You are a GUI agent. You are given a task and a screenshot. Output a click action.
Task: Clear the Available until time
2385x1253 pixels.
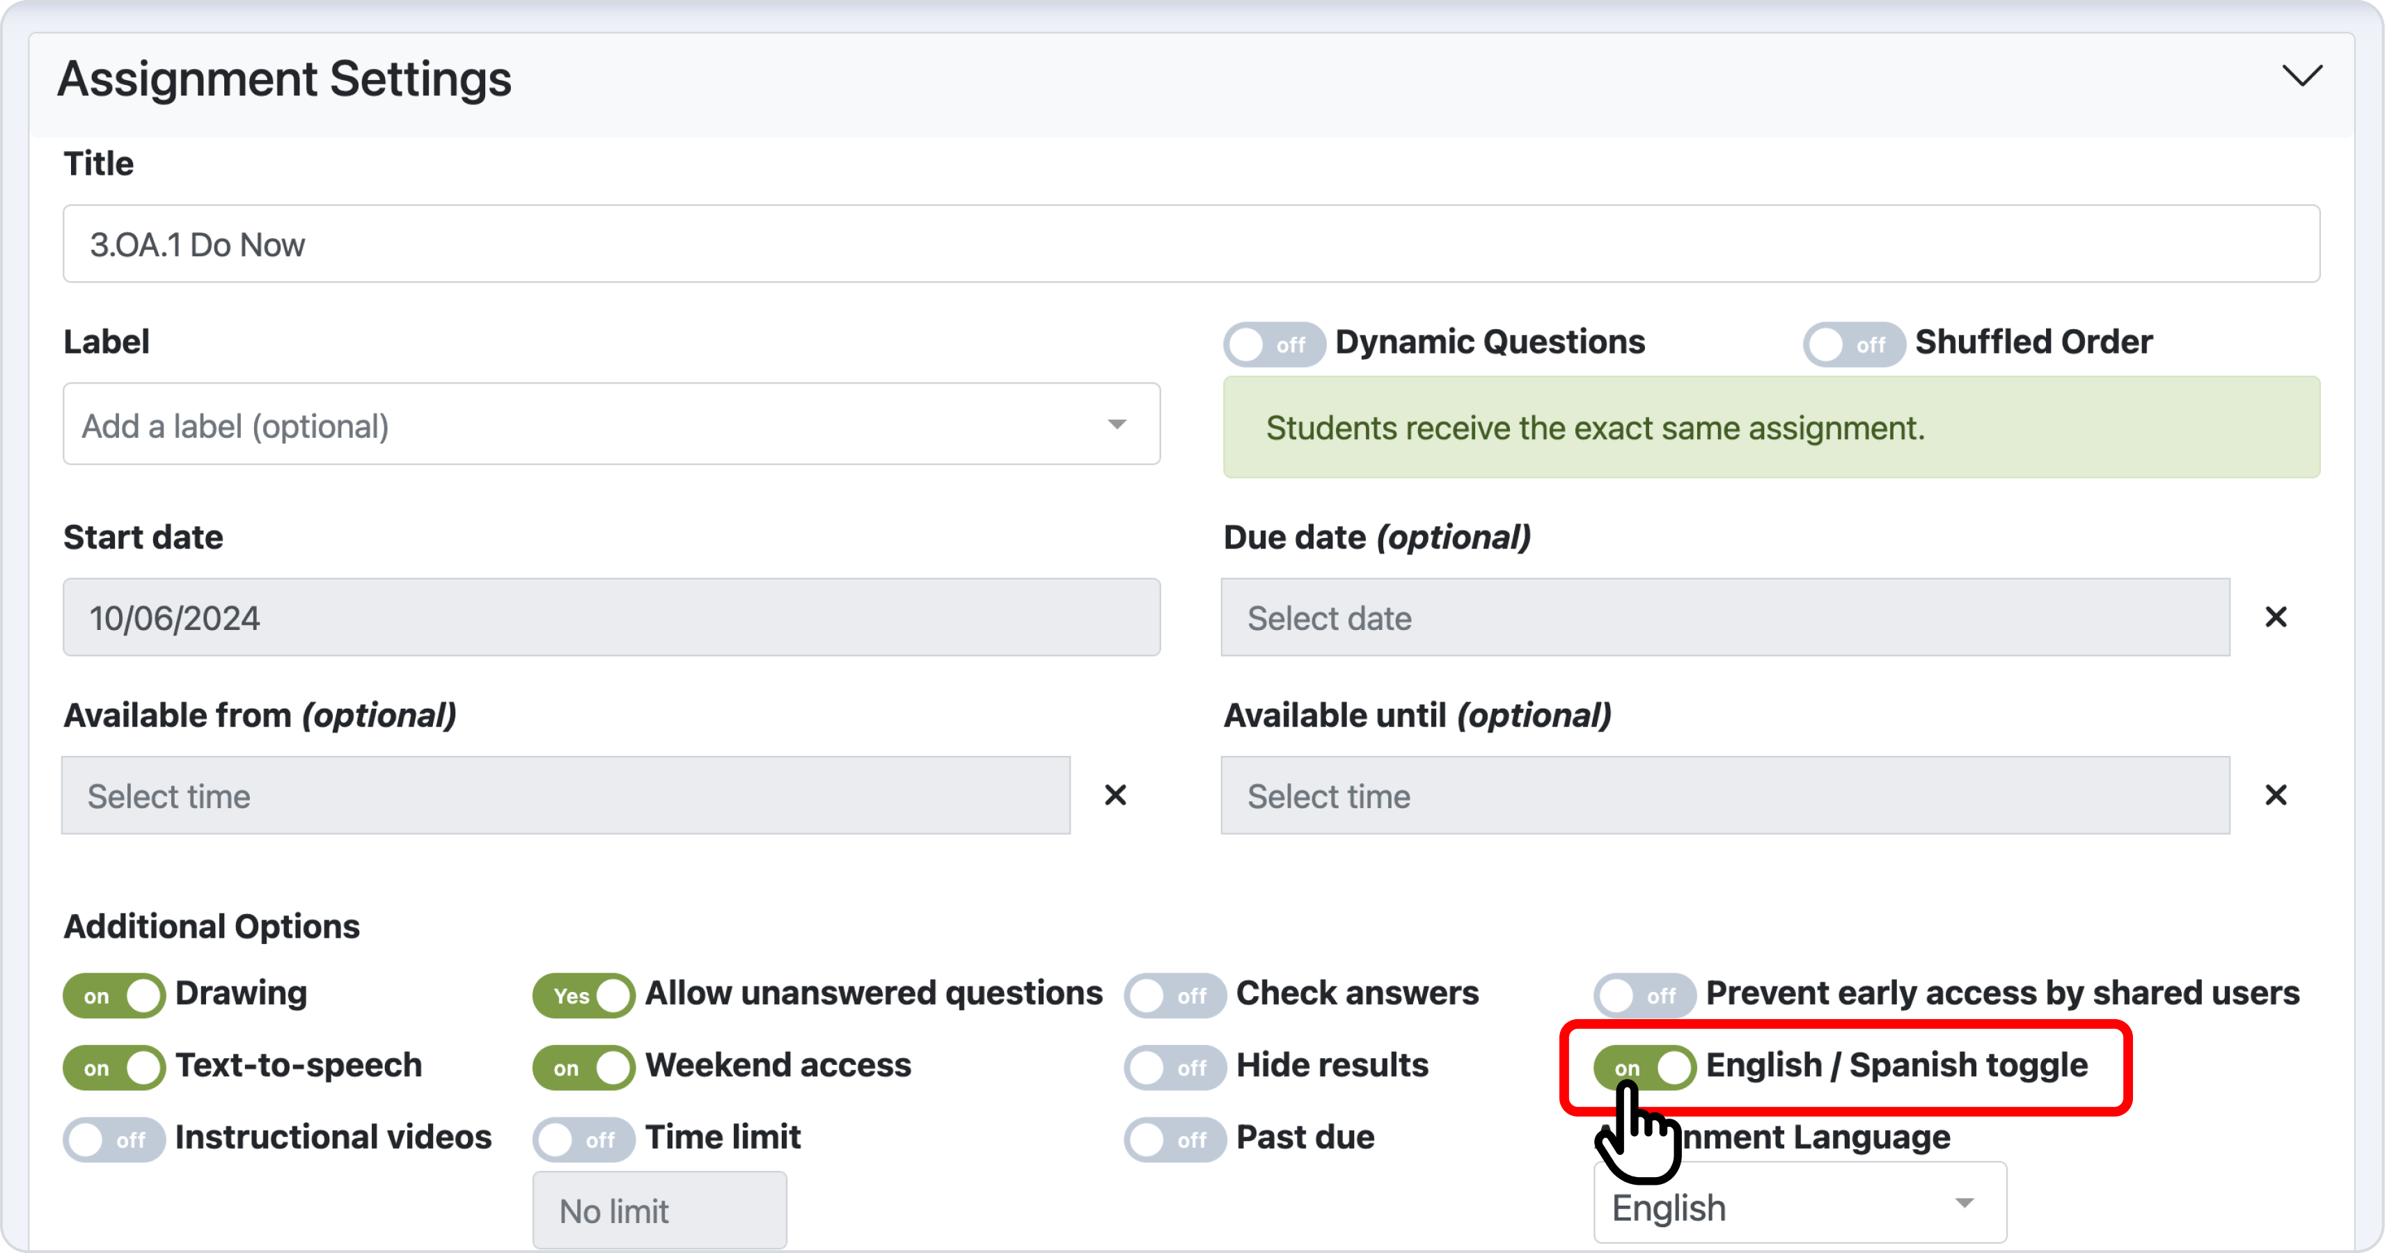pyautogui.click(x=2276, y=794)
